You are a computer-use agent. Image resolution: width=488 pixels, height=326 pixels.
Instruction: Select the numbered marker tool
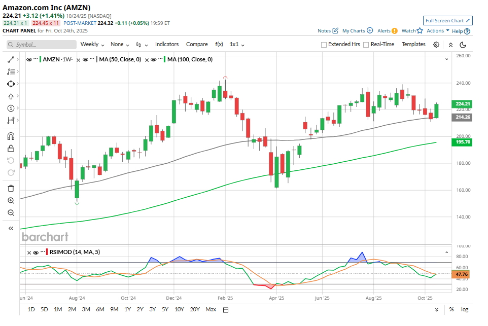coord(11,108)
